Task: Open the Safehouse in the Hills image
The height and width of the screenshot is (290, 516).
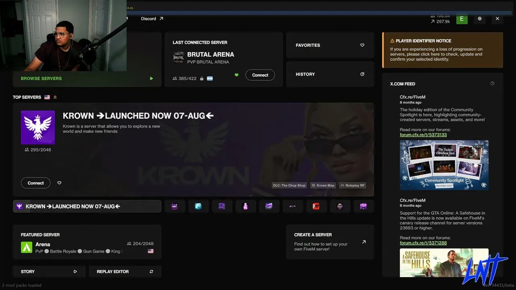Action: coord(444,263)
